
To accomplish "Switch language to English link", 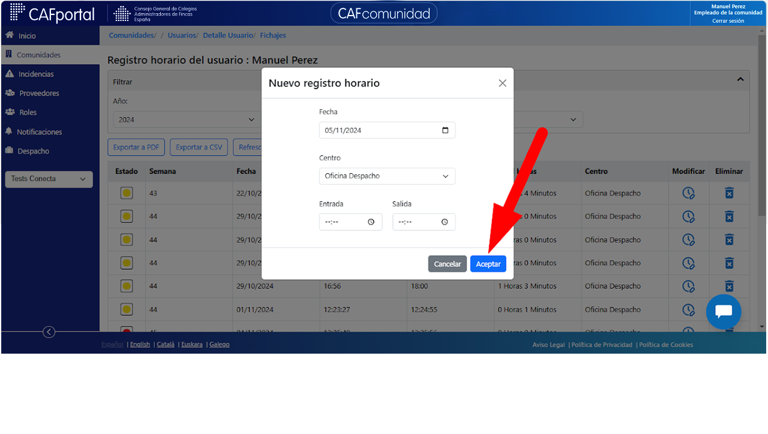I will tap(140, 344).
